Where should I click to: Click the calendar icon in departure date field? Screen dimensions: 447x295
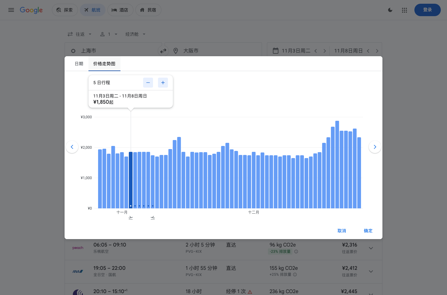pos(276,51)
